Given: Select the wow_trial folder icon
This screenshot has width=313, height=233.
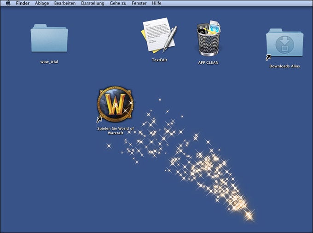Looking at the screenshot, I should [x=49, y=38].
